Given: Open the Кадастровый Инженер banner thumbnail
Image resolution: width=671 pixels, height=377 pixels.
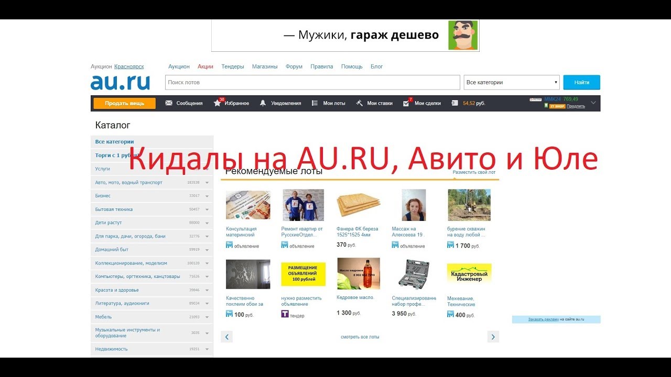Looking at the screenshot, I should coord(469,274).
